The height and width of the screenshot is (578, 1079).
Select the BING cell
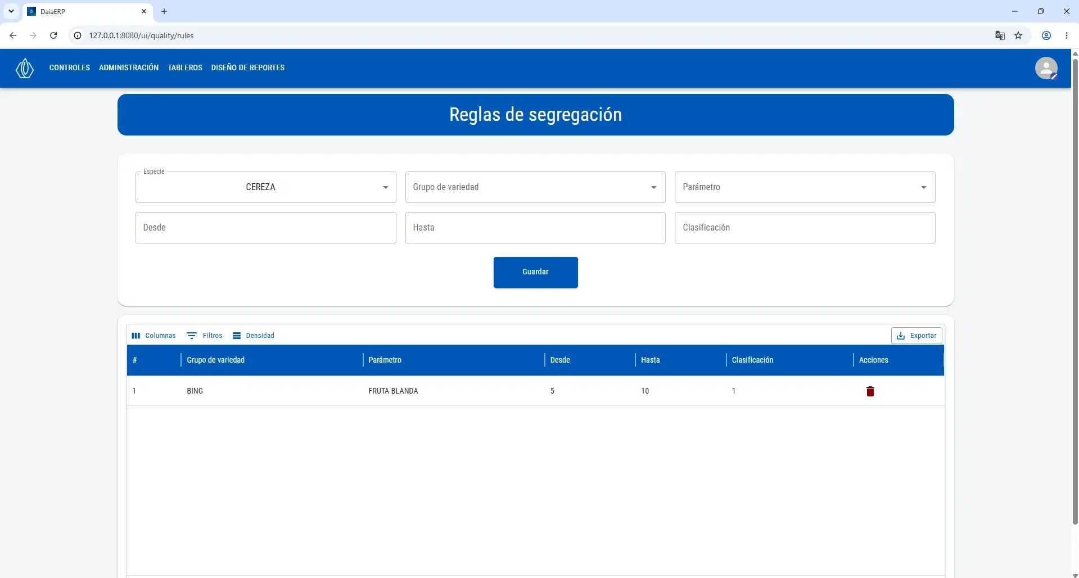click(x=272, y=391)
